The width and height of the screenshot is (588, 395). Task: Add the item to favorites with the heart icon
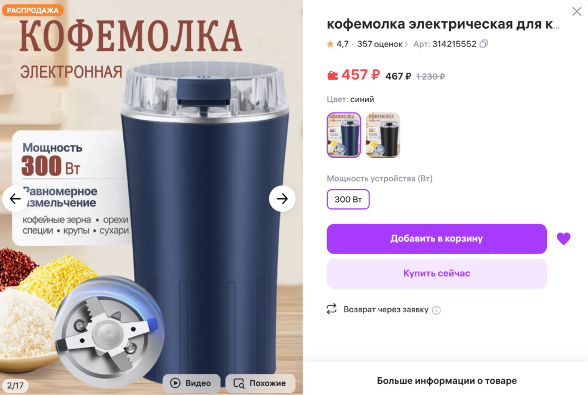point(563,238)
